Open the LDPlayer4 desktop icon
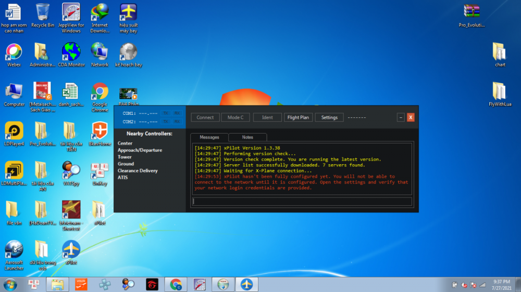Image resolution: width=521 pixels, height=292 pixels. pyautogui.click(x=14, y=131)
